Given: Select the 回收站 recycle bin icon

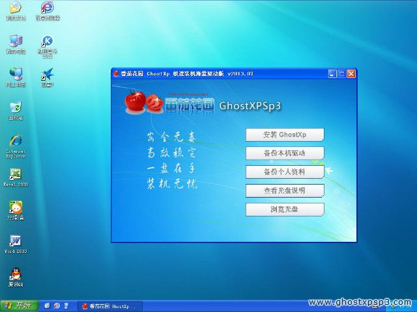Looking at the screenshot, I should tap(16, 111).
